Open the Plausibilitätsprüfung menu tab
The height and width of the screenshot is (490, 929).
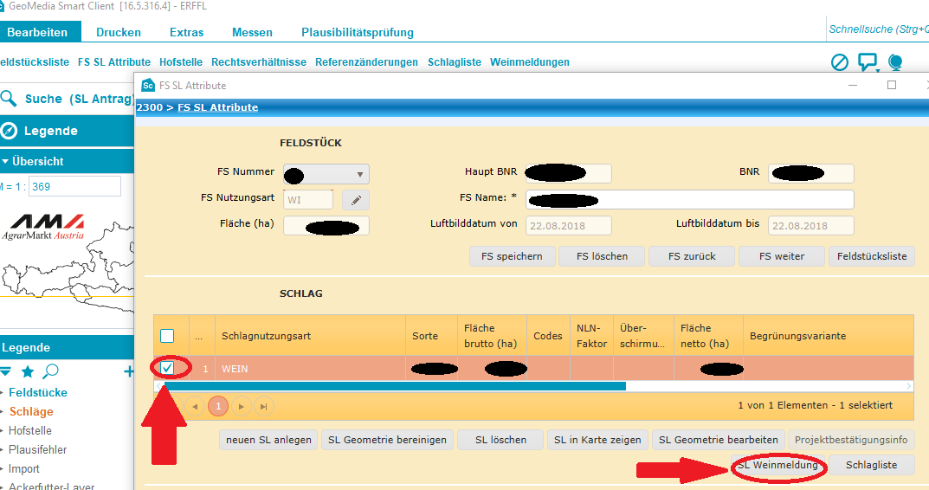click(358, 33)
